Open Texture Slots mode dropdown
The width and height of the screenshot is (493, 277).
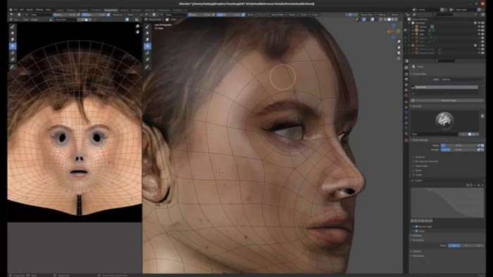pos(462,79)
